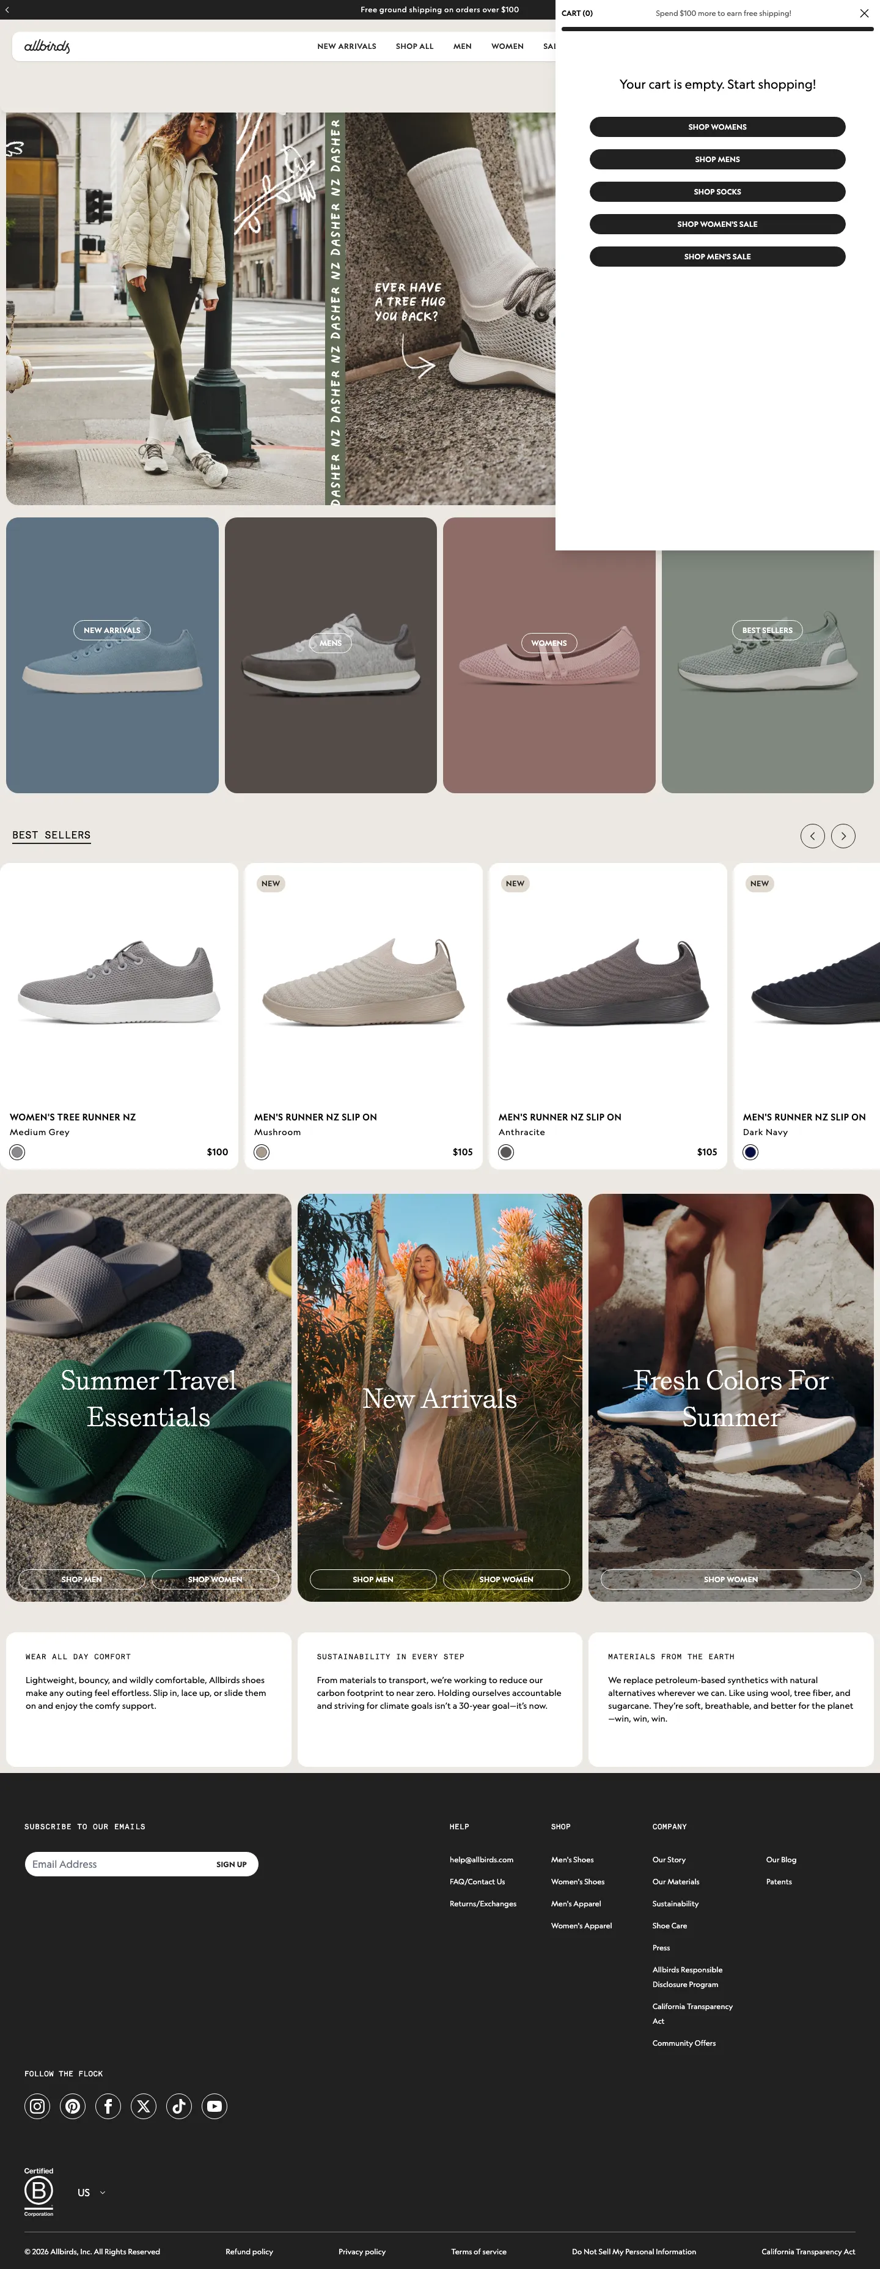Open Do Not Sell My Personal Information
880x2269 pixels.
click(x=634, y=2251)
